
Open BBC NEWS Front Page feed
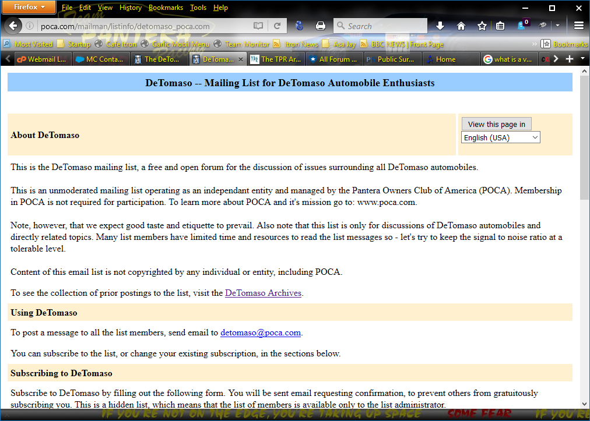point(402,44)
